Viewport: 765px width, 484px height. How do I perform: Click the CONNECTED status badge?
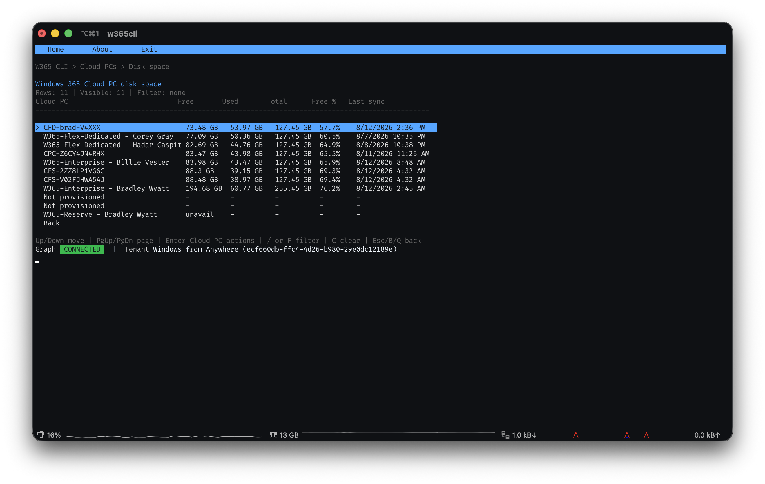point(82,249)
